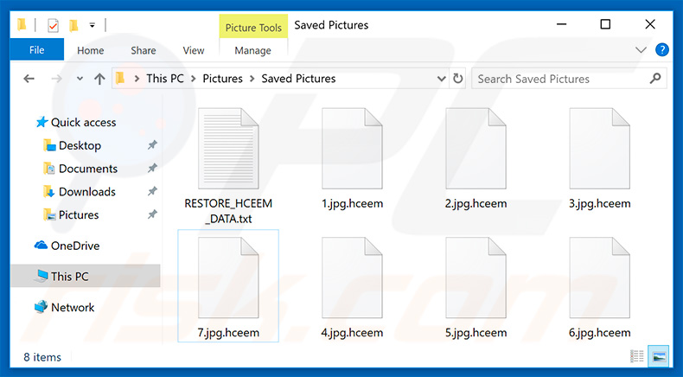The image size is (683, 377).
Task: Switch to the large thumbnails view layout
Action: pos(658,356)
